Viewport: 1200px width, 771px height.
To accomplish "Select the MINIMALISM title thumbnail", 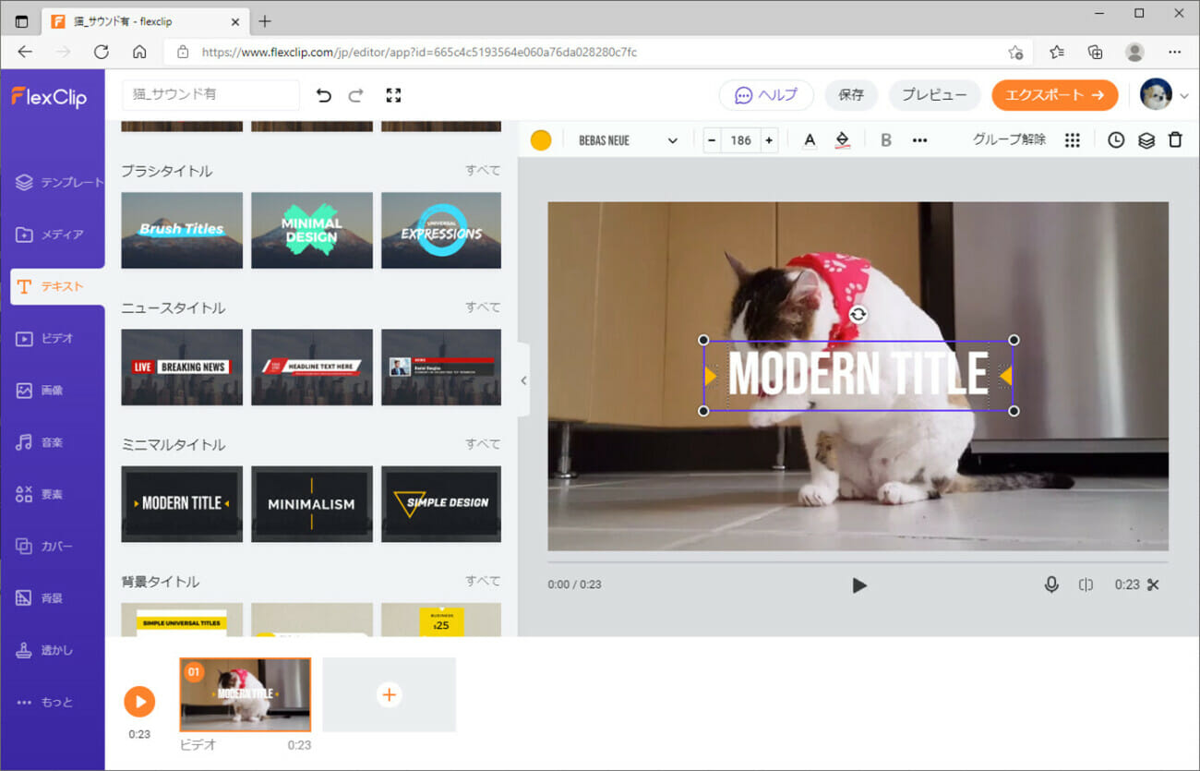I will pyautogui.click(x=311, y=503).
